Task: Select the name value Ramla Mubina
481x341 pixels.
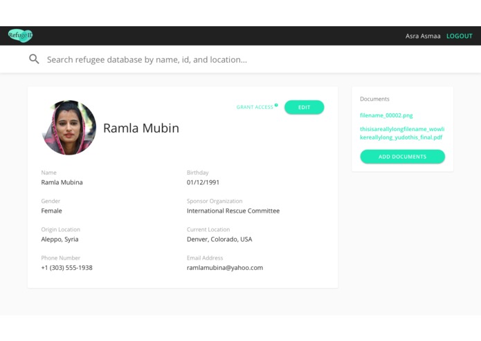Action: click(x=62, y=182)
